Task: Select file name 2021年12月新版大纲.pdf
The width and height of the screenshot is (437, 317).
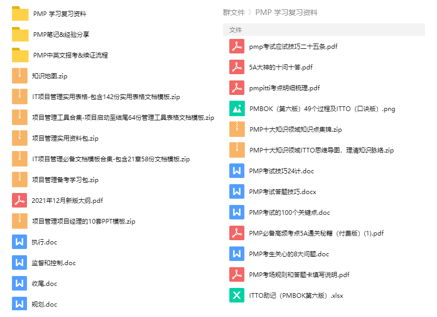Action: [67, 201]
